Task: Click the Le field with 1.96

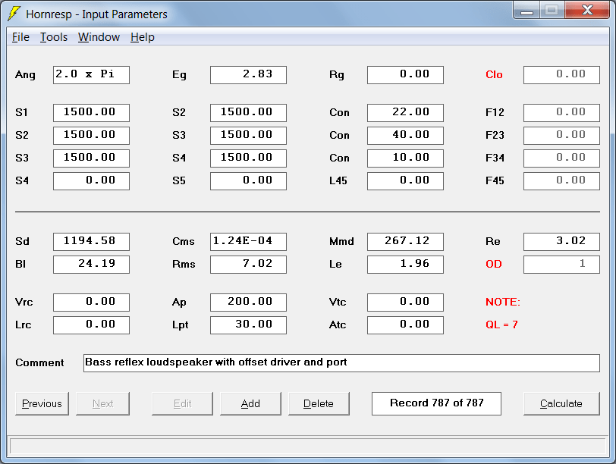Action: click(x=405, y=265)
